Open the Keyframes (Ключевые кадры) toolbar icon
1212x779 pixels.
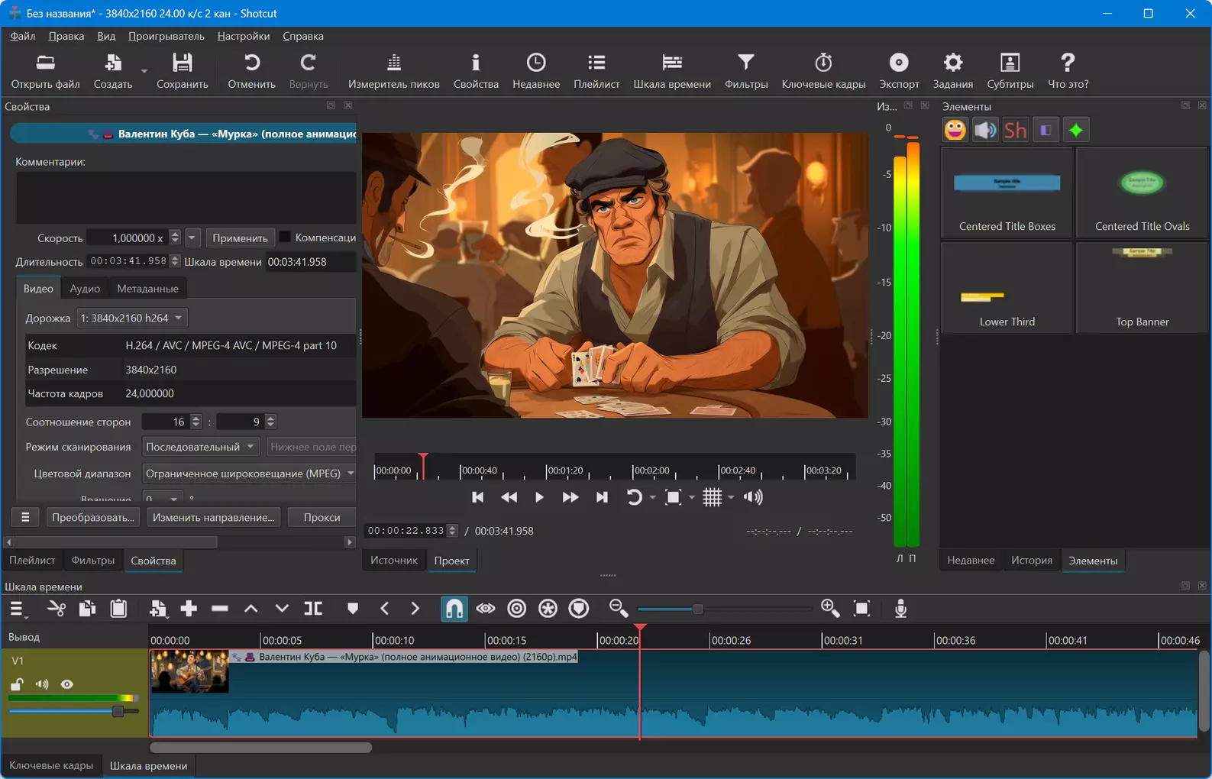point(823,72)
